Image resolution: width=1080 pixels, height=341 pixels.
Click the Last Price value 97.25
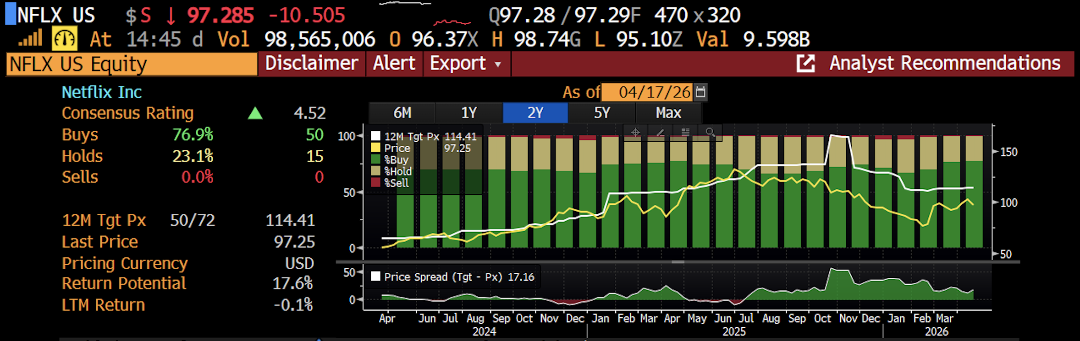click(x=294, y=241)
